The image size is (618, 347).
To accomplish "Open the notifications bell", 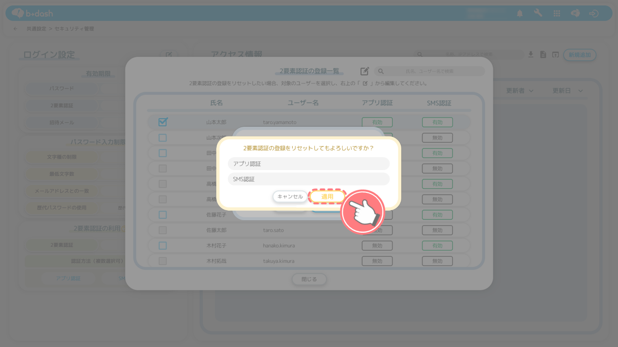I will coord(520,13).
